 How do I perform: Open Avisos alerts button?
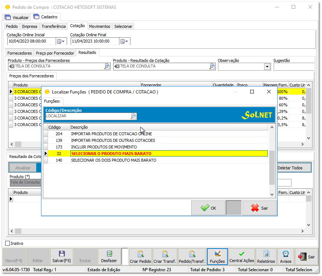286,257
